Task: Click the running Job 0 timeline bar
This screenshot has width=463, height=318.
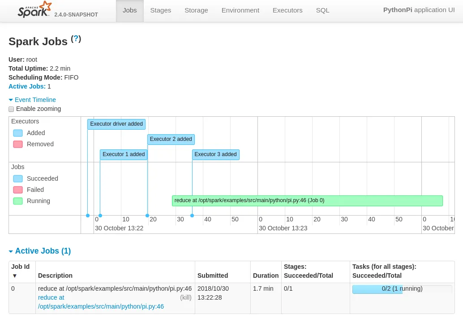Action: point(307,200)
